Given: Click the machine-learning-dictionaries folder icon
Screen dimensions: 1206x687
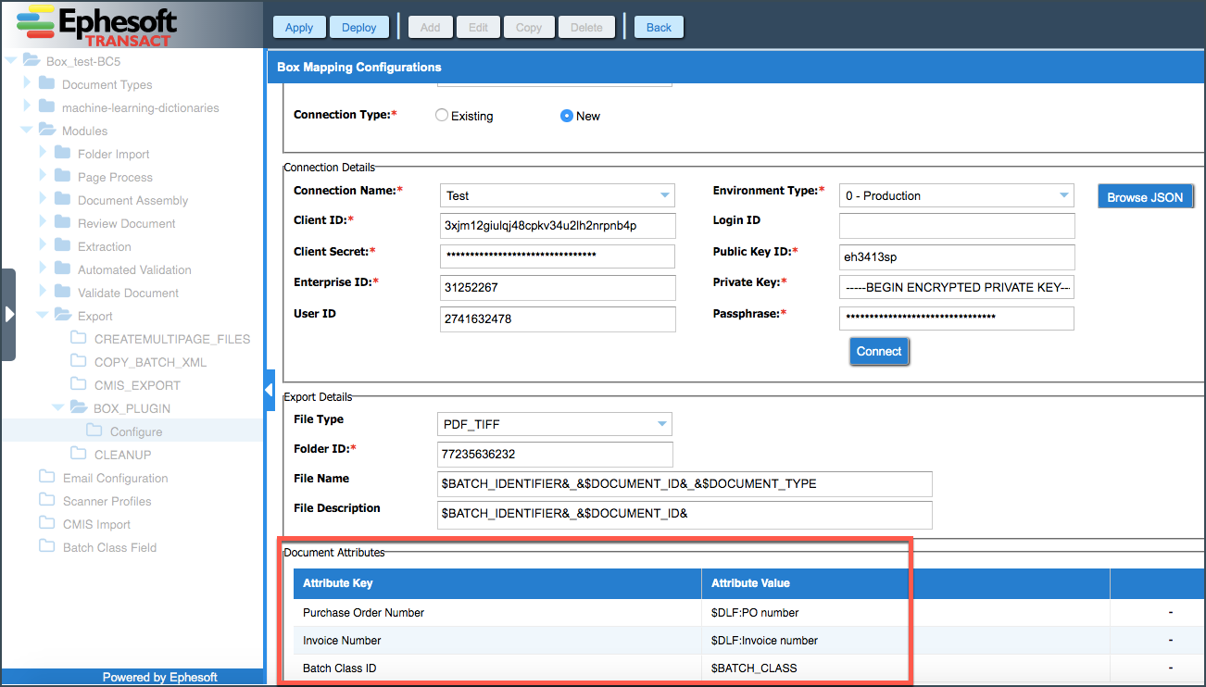Looking at the screenshot, I should [47, 107].
